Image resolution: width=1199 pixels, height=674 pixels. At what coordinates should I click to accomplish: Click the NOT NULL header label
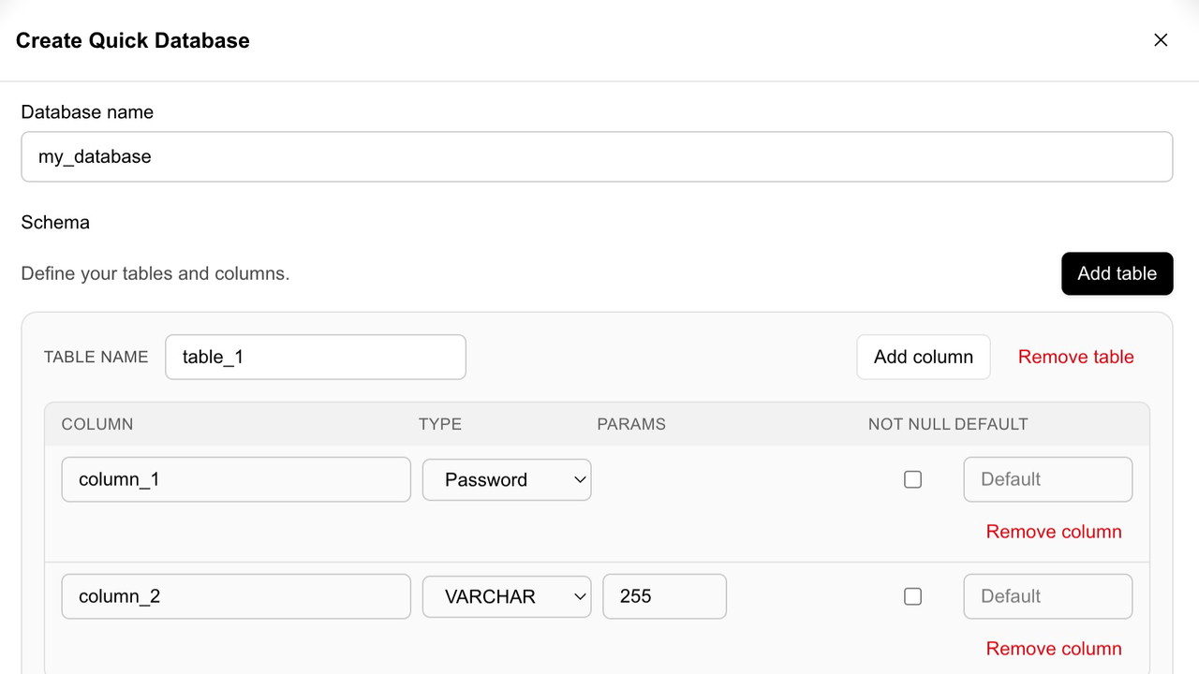[909, 424]
